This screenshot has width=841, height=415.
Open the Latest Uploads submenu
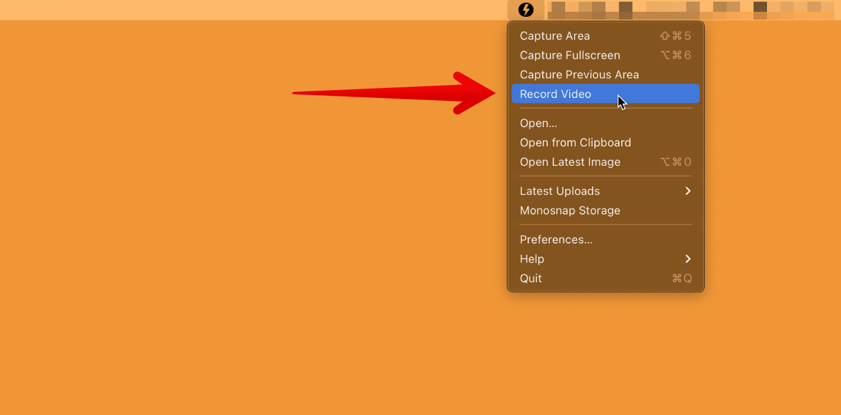560,192
